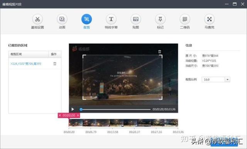This screenshot has height=149, width=247.
Task: Select the animation tool icon
Action: (x=62, y=19)
